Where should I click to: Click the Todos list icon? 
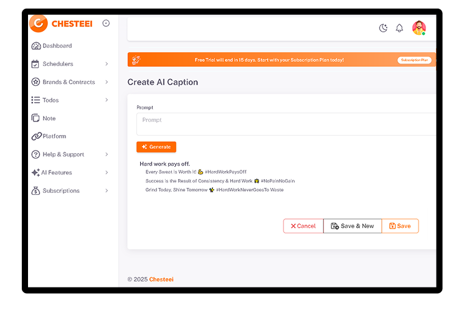(36, 100)
